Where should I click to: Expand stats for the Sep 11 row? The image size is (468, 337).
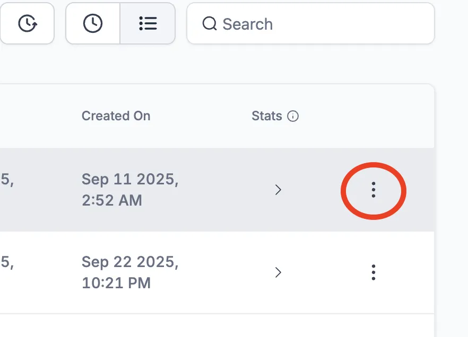point(278,190)
